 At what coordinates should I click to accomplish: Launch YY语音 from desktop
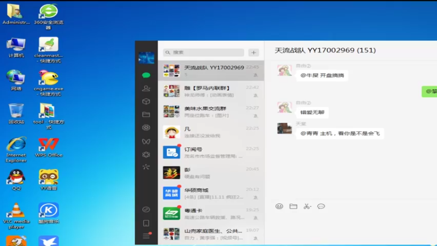point(49,180)
